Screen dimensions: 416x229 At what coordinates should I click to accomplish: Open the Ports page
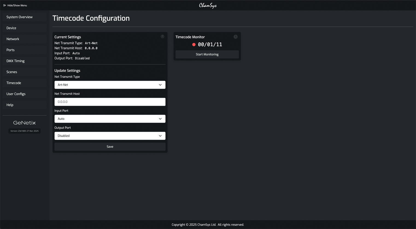pos(10,50)
